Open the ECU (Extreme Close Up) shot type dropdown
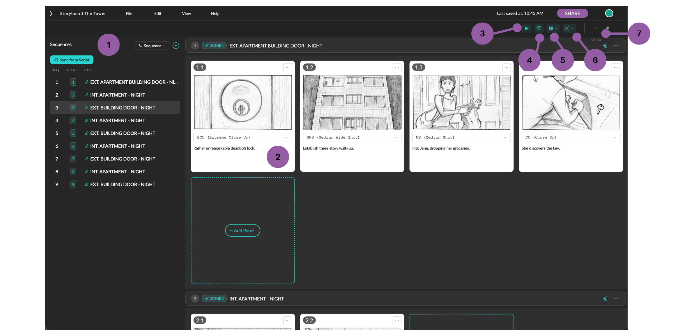The image size is (673, 336). [243, 137]
